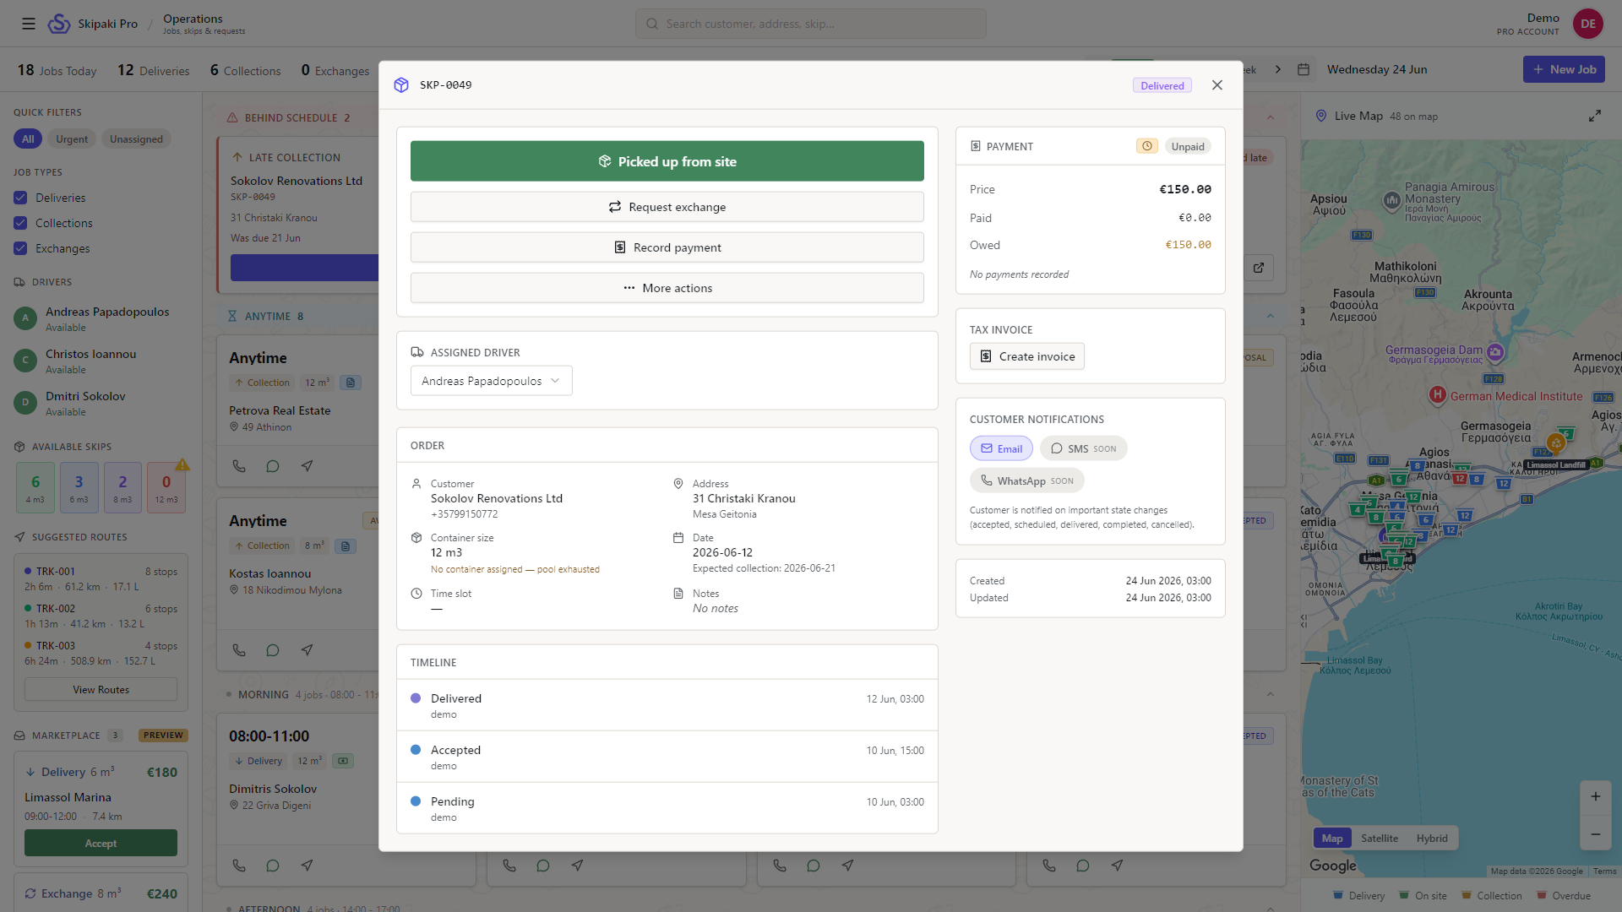
Task: Switch map to Map view
Action: 1332,838
